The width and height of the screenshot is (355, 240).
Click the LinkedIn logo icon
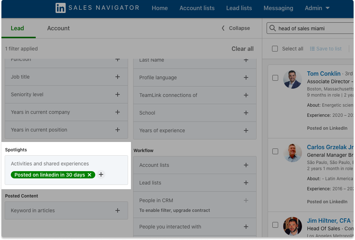(x=61, y=8)
